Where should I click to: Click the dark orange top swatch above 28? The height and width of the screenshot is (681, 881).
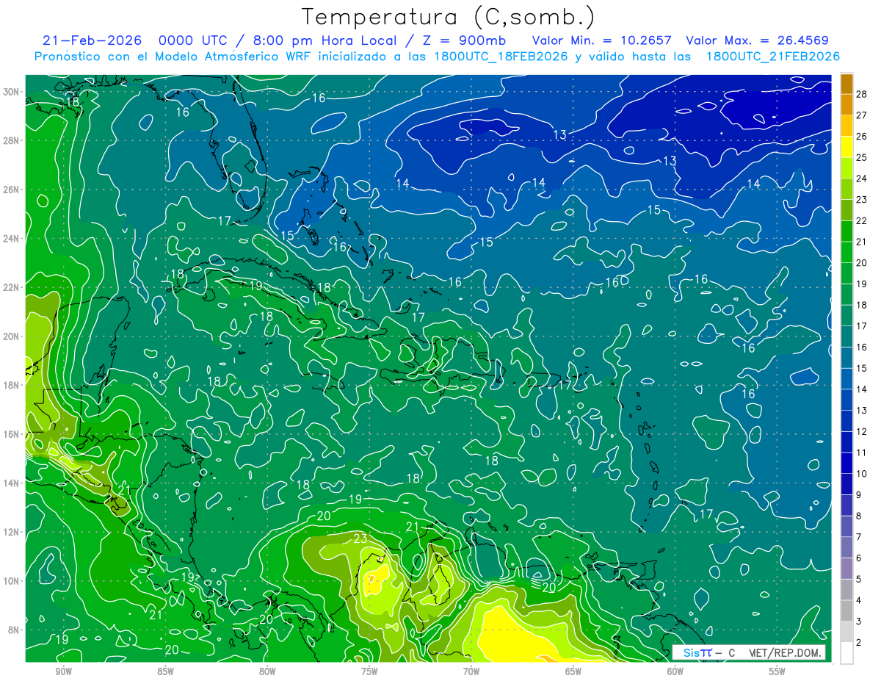point(846,84)
